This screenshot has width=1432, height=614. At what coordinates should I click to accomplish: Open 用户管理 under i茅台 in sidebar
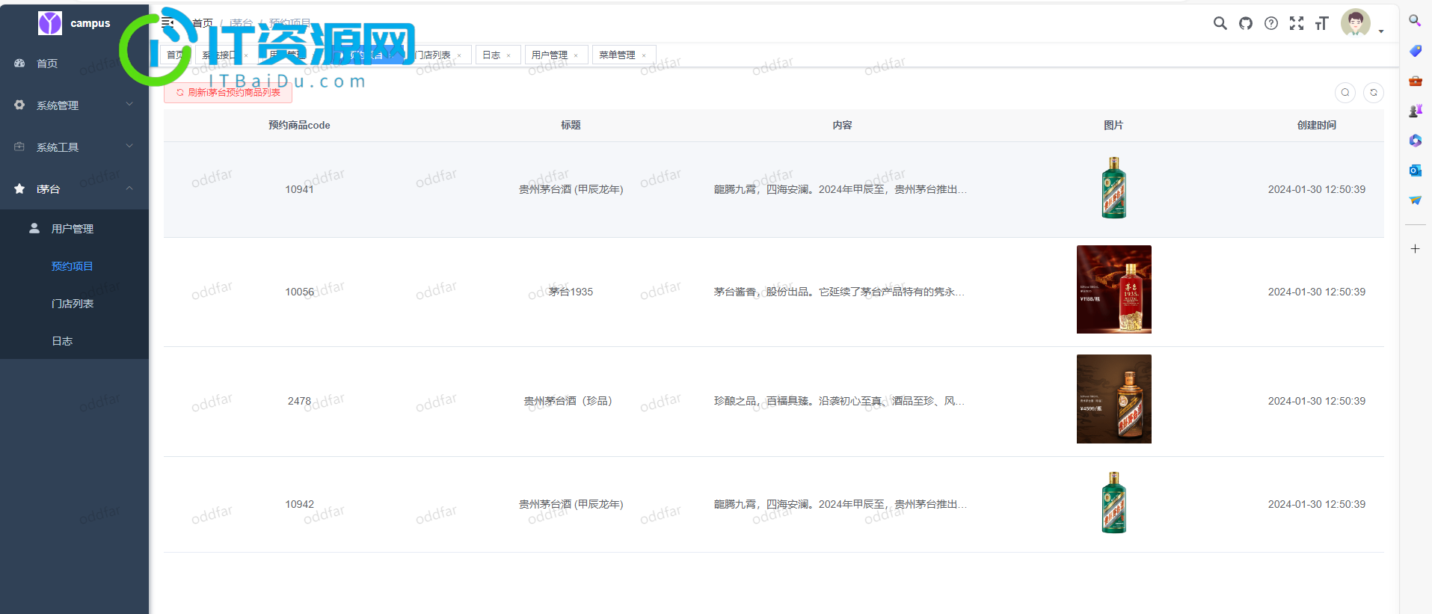tap(74, 229)
